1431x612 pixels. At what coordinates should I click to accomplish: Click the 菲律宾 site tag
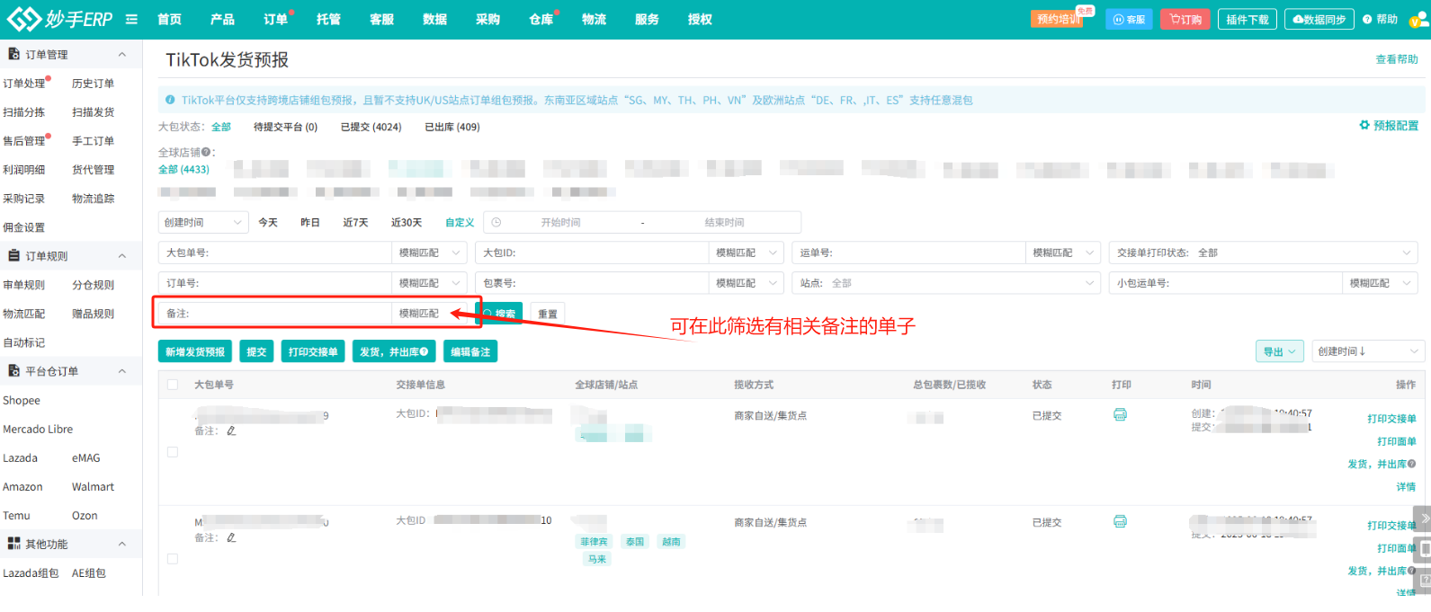pos(594,542)
